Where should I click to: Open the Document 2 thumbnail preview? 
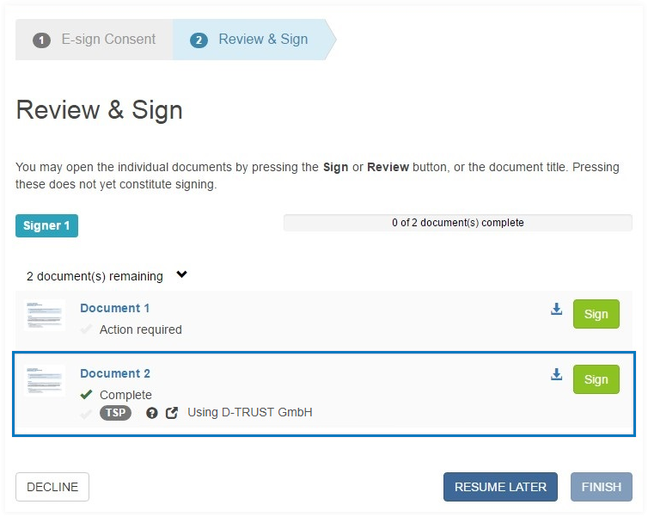(46, 380)
